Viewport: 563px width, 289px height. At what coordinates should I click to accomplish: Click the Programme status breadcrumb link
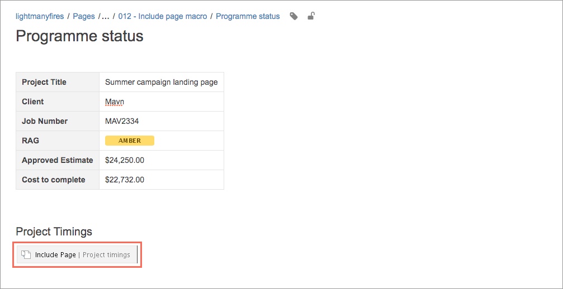[248, 17]
